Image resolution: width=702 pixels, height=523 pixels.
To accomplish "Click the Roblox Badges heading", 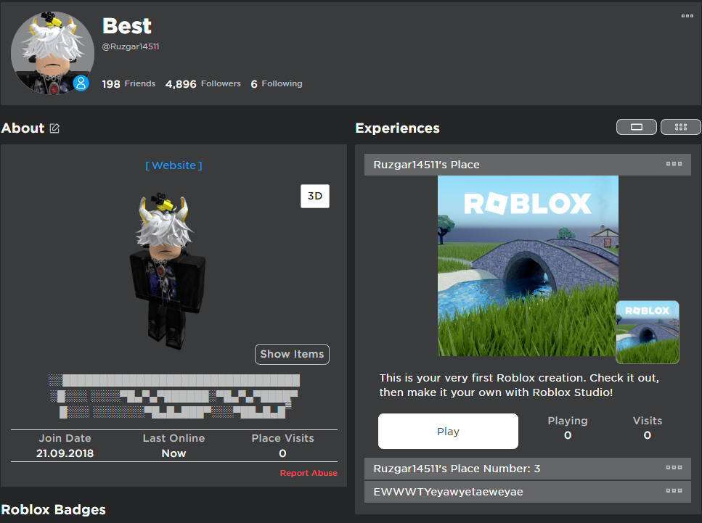I will [x=53, y=509].
